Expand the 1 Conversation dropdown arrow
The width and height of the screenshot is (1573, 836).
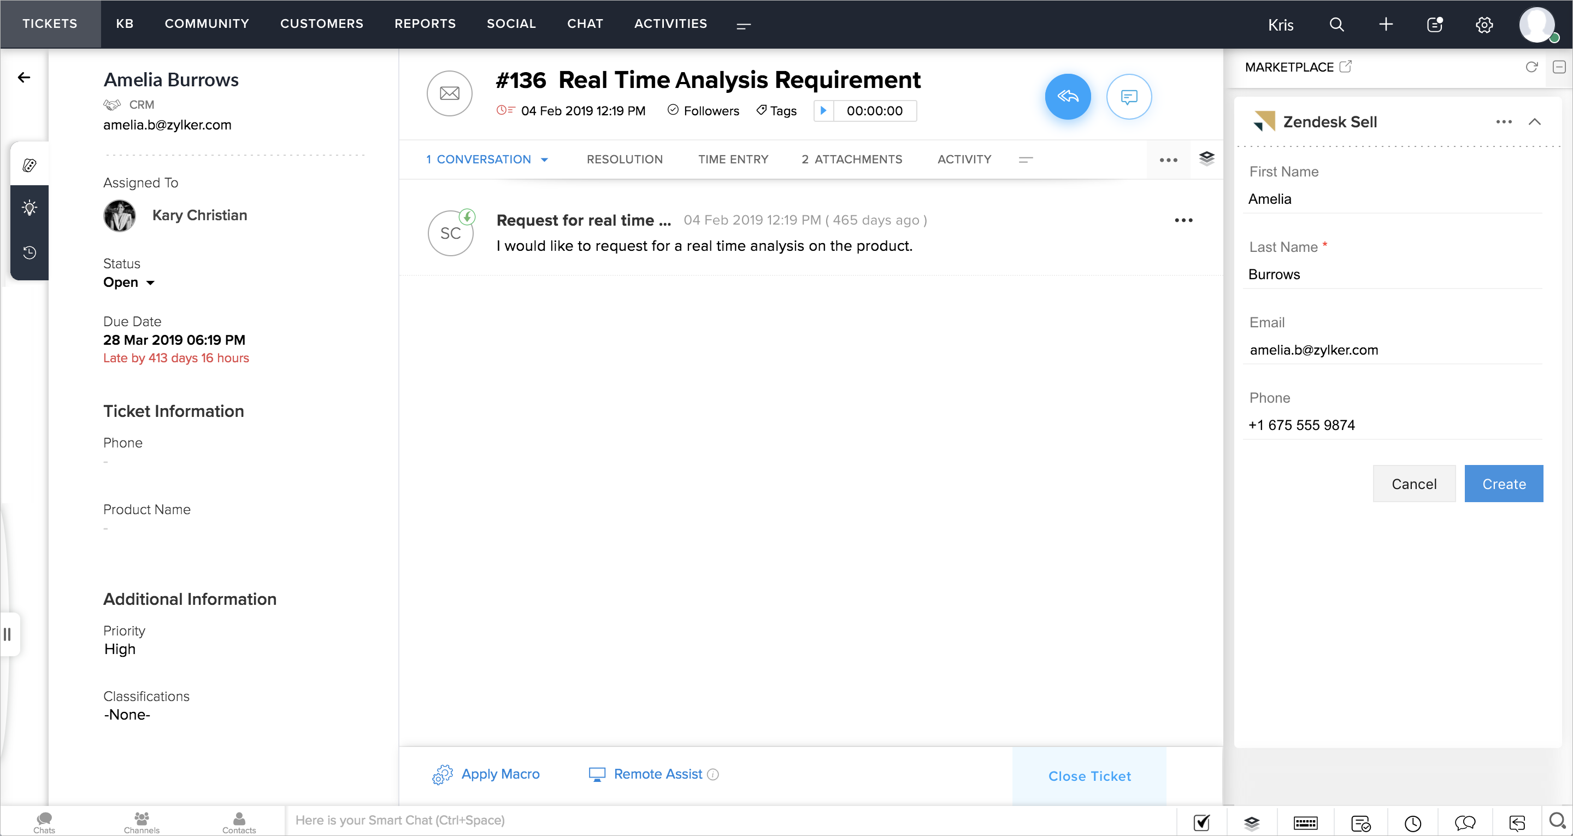click(x=544, y=160)
